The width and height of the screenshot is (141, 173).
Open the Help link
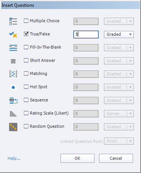pos(14,158)
